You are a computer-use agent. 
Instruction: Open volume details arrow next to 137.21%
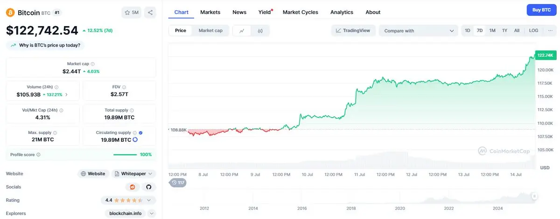click(66, 94)
